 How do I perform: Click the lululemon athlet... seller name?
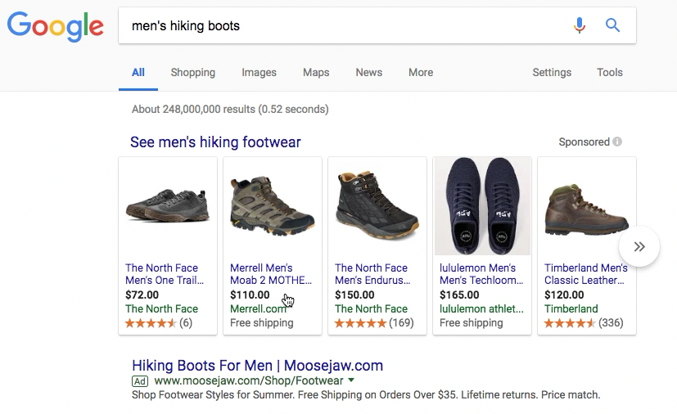tap(481, 308)
